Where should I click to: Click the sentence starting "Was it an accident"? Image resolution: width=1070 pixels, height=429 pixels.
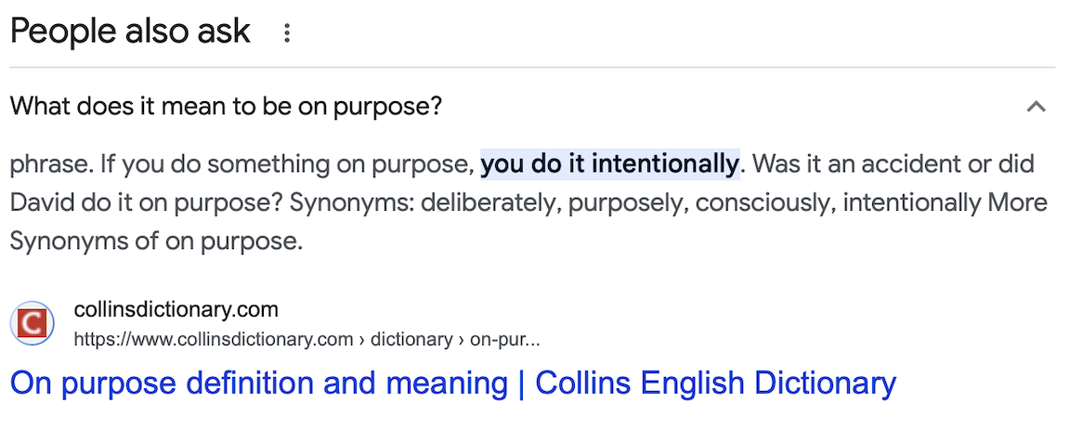(x=892, y=164)
